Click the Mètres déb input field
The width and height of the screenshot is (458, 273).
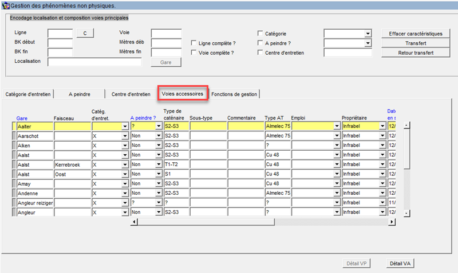pyautogui.click(x=167, y=43)
